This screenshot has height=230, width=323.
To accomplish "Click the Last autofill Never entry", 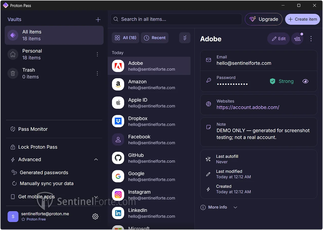I will [227, 159].
